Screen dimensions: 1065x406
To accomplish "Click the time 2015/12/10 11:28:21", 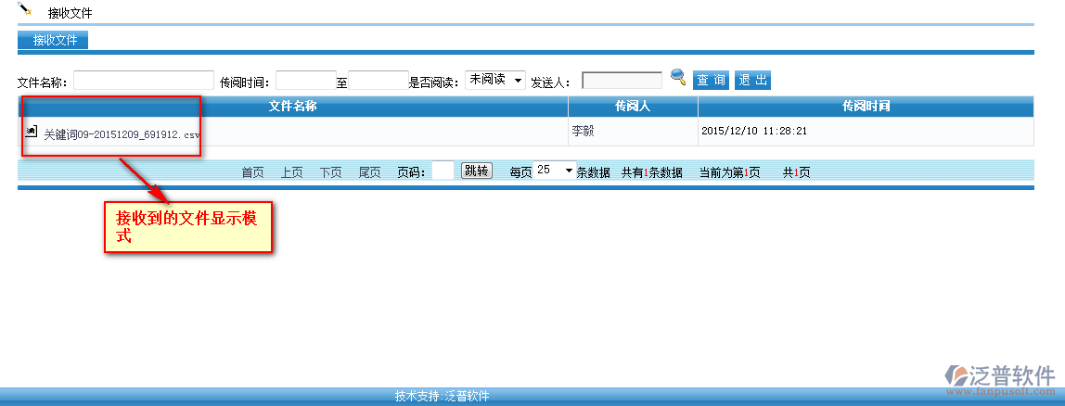I will coord(754,131).
